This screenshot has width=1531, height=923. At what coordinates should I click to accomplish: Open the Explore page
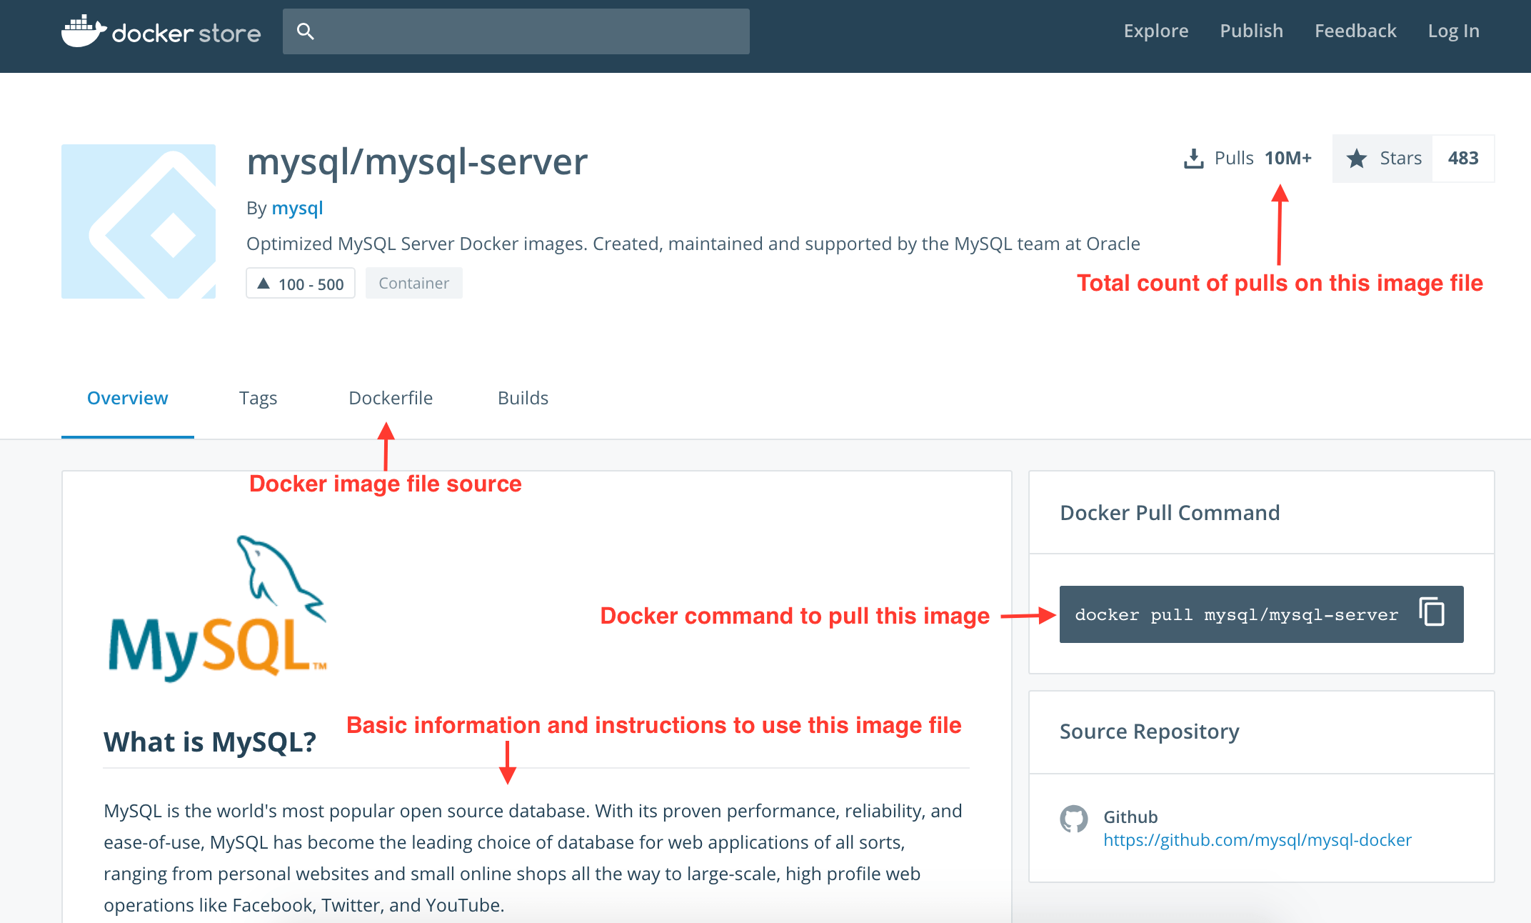pos(1155,31)
